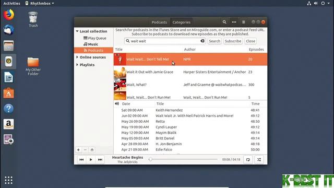Switch to the Podcasts header tab
This screenshot has width=334, height=188.
coord(159,22)
